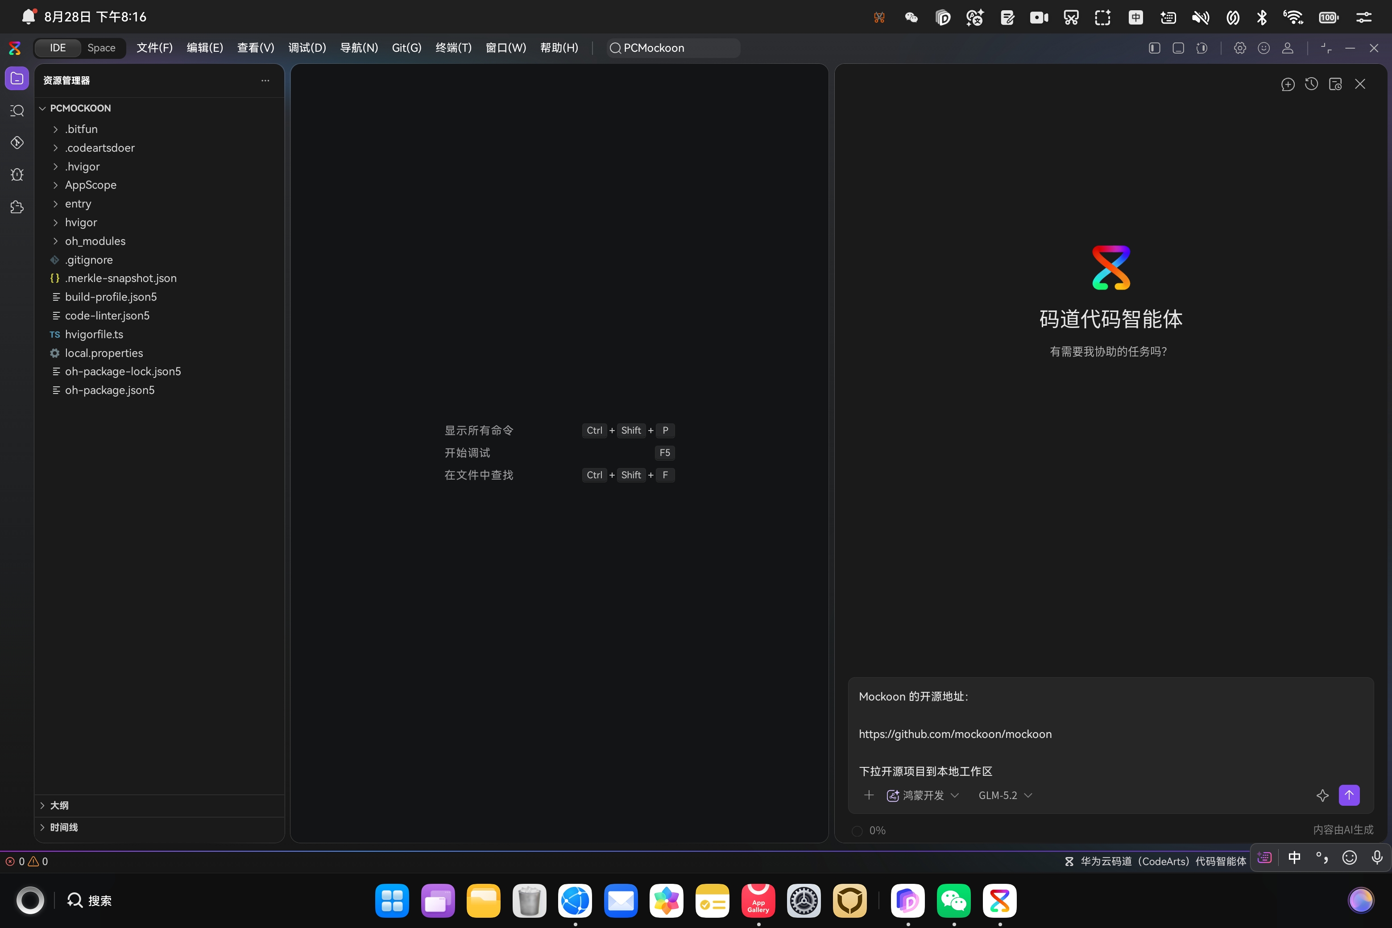Screen dimensions: 1392x928
Task: Close the agent chat panel
Action: (1360, 84)
